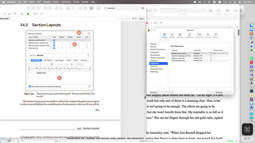The image size is (255, 143).
Task: Click the split editor icon in Scrivener header
Action: 238,27
